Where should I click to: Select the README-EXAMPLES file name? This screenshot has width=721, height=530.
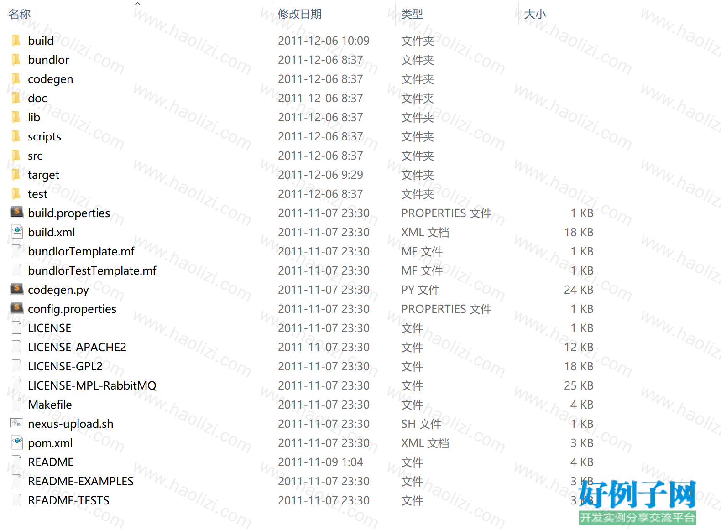click(x=81, y=481)
